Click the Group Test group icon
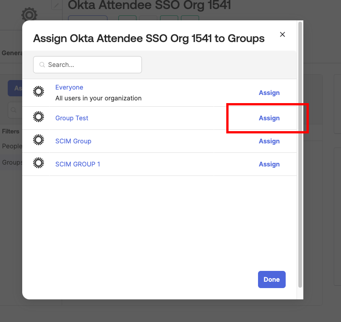This screenshot has height=322, width=341. click(x=39, y=117)
